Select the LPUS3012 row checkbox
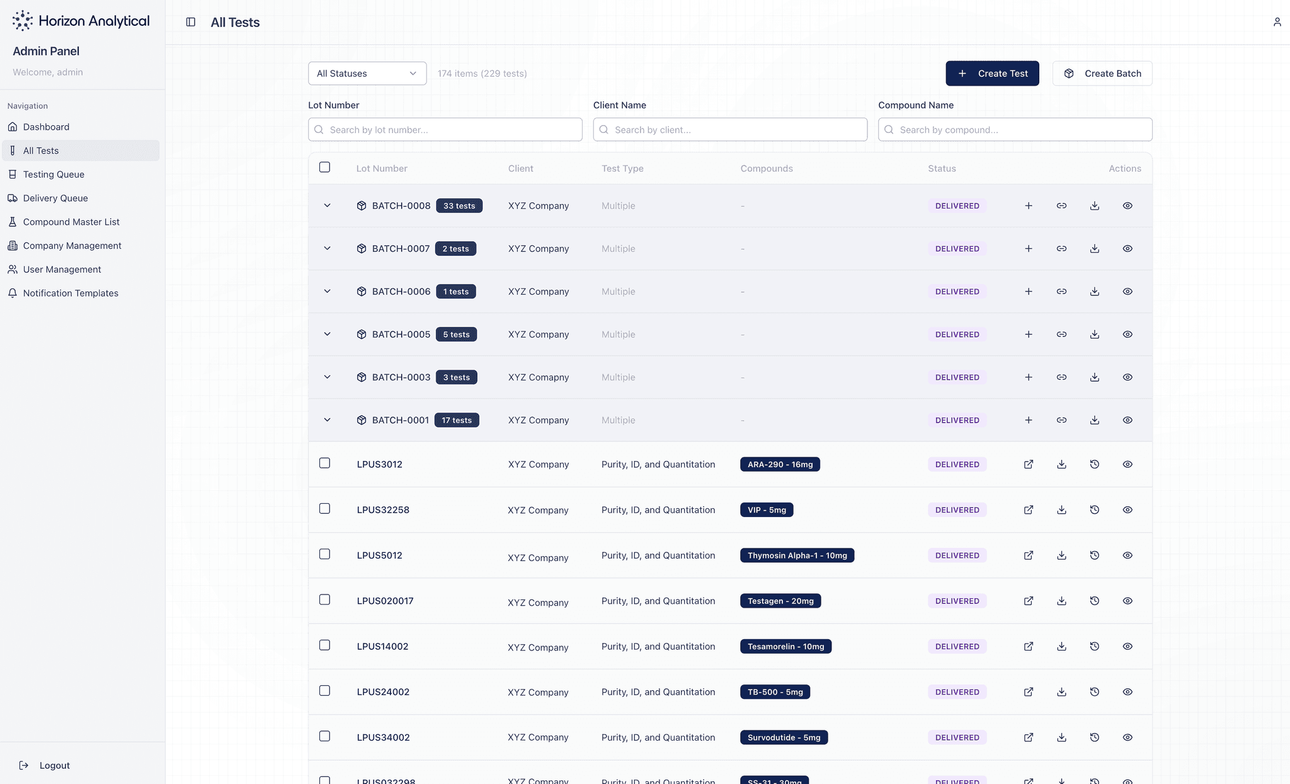Image resolution: width=1290 pixels, height=784 pixels. 324,463
